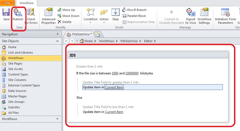Export the workflow to Visio

(191, 16)
